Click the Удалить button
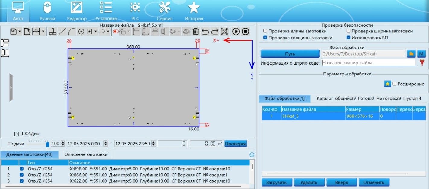The height and width of the screenshot is (189, 429). click(x=309, y=182)
